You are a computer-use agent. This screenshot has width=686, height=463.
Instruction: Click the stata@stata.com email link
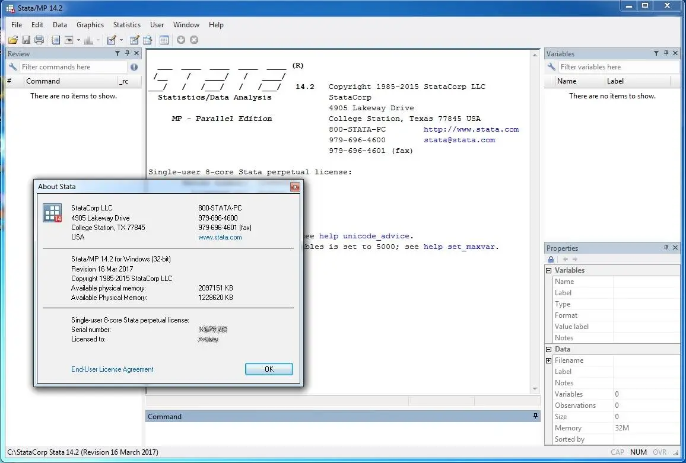(459, 140)
